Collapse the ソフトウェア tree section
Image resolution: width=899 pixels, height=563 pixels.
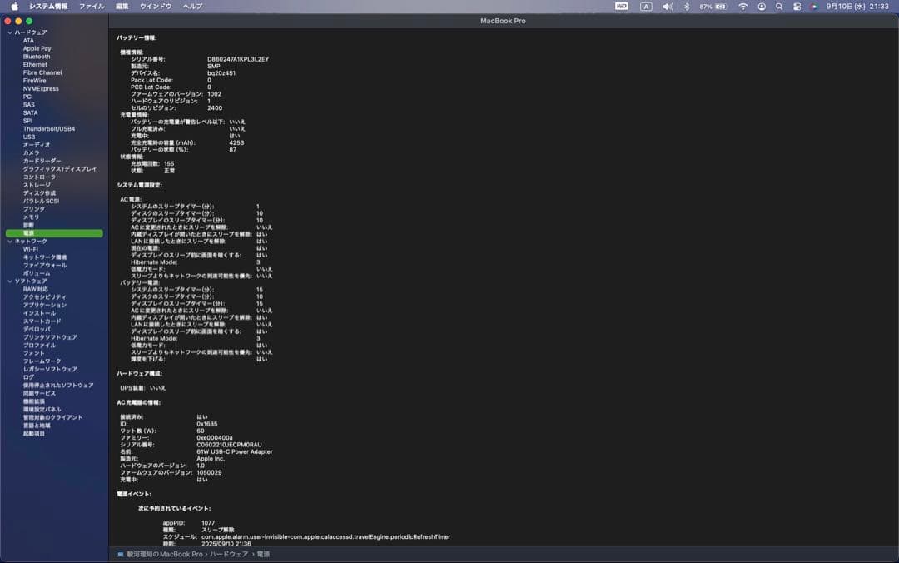pos(9,281)
